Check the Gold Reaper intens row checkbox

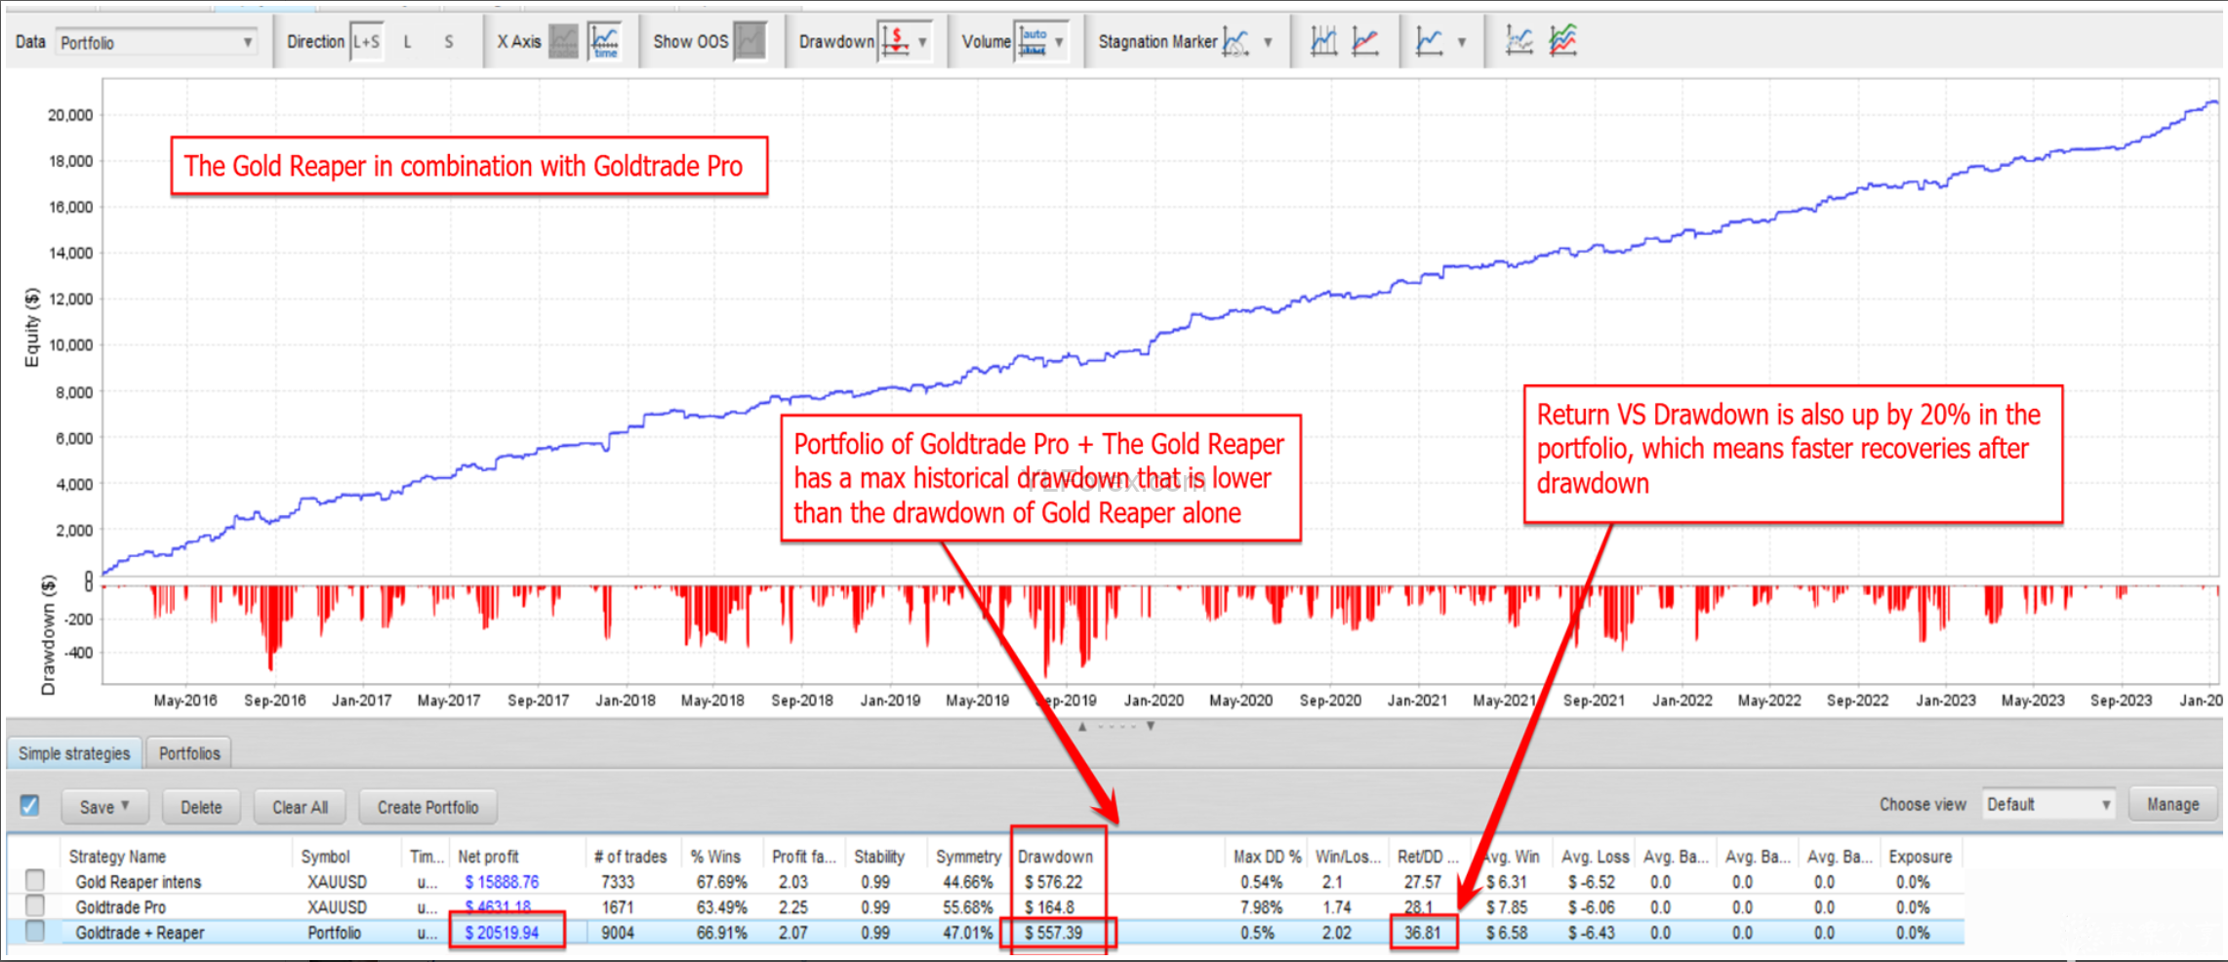click(x=35, y=881)
